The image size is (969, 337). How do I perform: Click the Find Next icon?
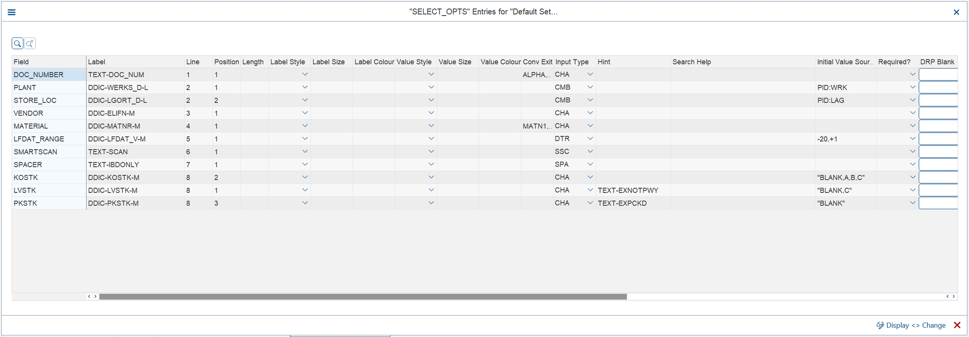pos(30,43)
